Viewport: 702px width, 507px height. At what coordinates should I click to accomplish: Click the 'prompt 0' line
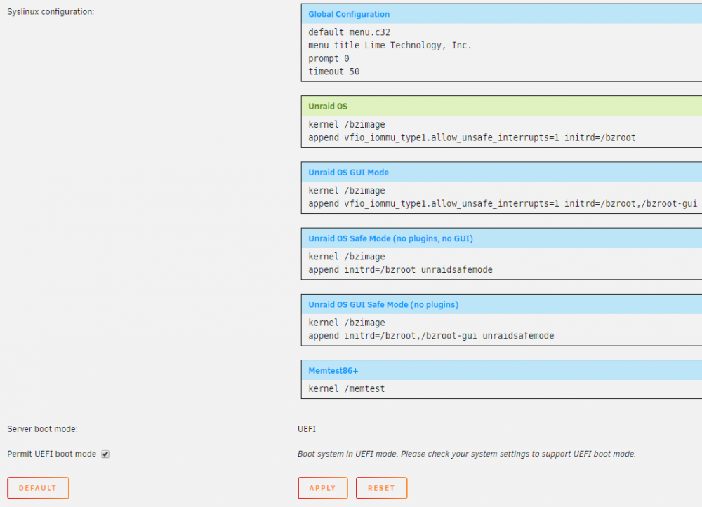click(329, 59)
